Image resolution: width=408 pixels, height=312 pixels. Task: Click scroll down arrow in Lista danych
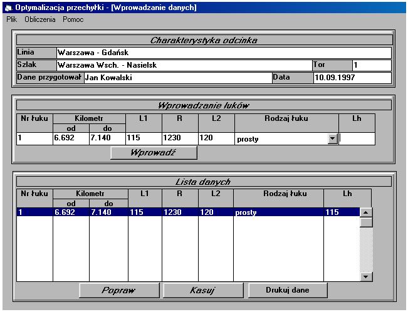[x=366, y=277]
